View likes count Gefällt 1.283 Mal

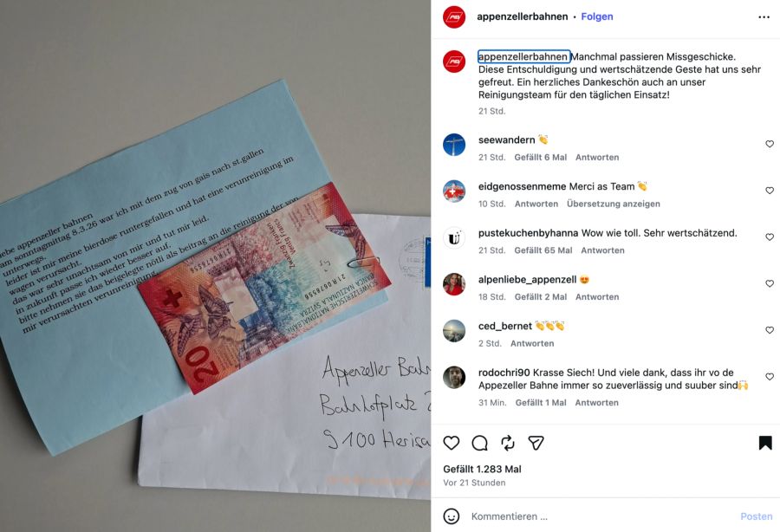[482, 469]
